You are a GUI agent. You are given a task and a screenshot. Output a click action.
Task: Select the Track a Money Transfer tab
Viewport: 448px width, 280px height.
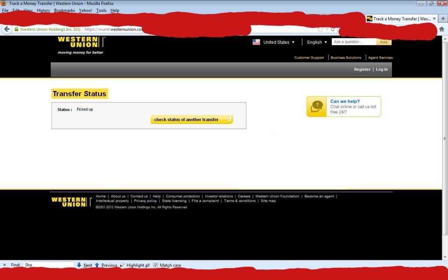[x=401, y=18]
